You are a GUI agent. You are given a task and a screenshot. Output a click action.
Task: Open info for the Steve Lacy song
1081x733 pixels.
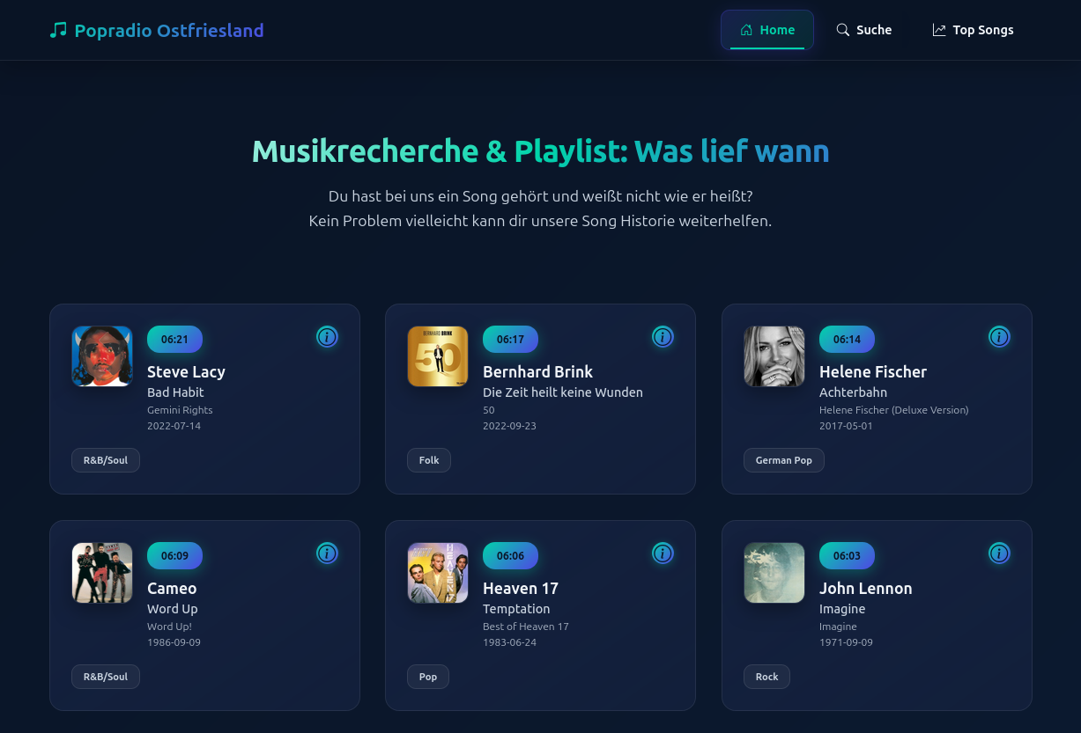pyautogui.click(x=327, y=337)
